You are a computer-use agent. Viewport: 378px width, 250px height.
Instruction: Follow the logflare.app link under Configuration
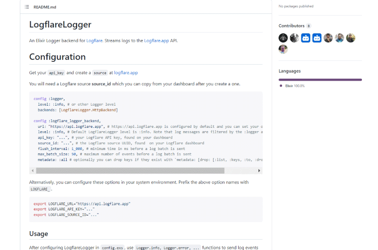tap(126, 73)
